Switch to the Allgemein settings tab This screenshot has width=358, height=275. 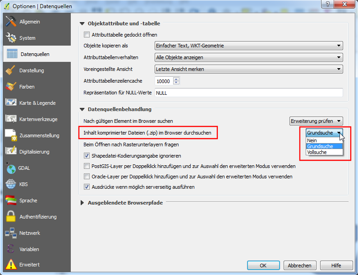pos(37,22)
